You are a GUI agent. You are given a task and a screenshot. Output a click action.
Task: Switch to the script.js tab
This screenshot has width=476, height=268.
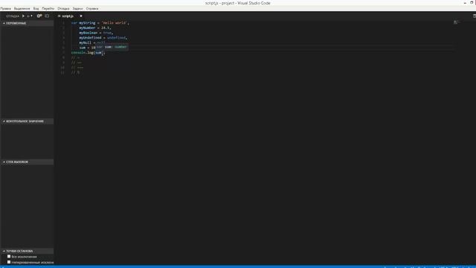point(68,16)
